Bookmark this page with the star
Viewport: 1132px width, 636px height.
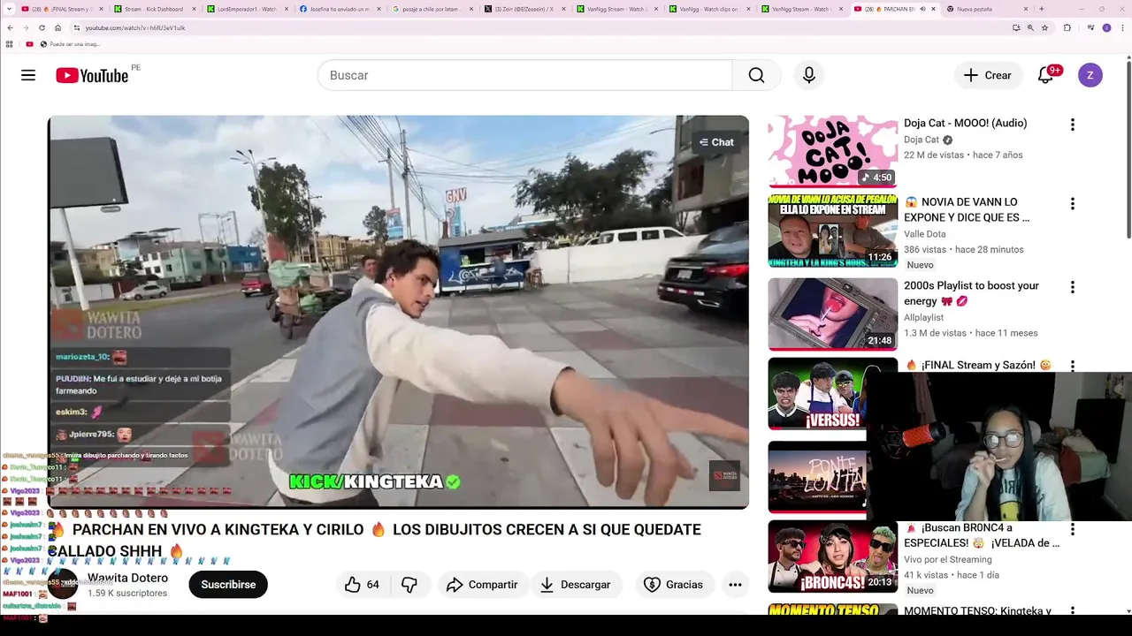click(x=1044, y=27)
